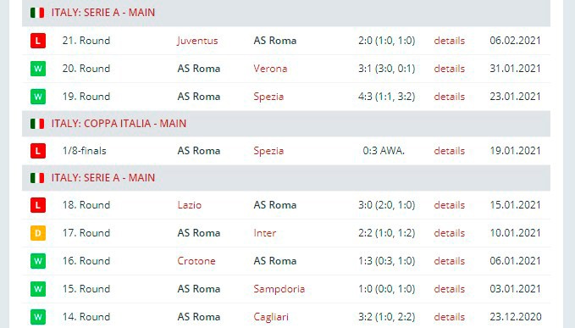Open the Lazio team link
Screen dimensions: 575x328
coord(189,205)
